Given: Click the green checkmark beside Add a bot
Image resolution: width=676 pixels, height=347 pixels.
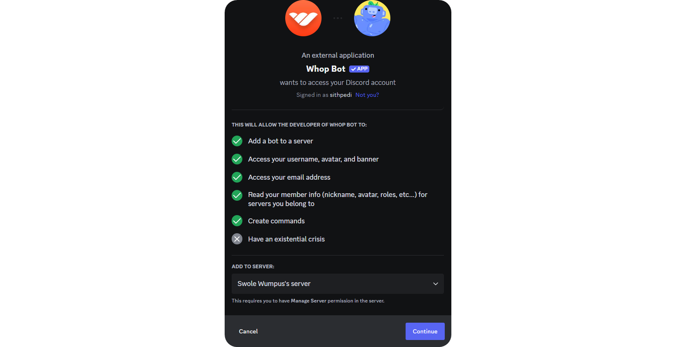Looking at the screenshot, I should pos(237,141).
